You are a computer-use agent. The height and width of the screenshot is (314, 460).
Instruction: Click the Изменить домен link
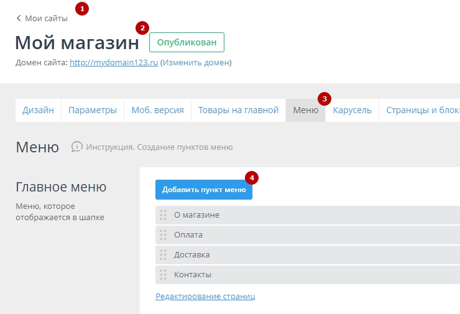[x=196, y=63]
